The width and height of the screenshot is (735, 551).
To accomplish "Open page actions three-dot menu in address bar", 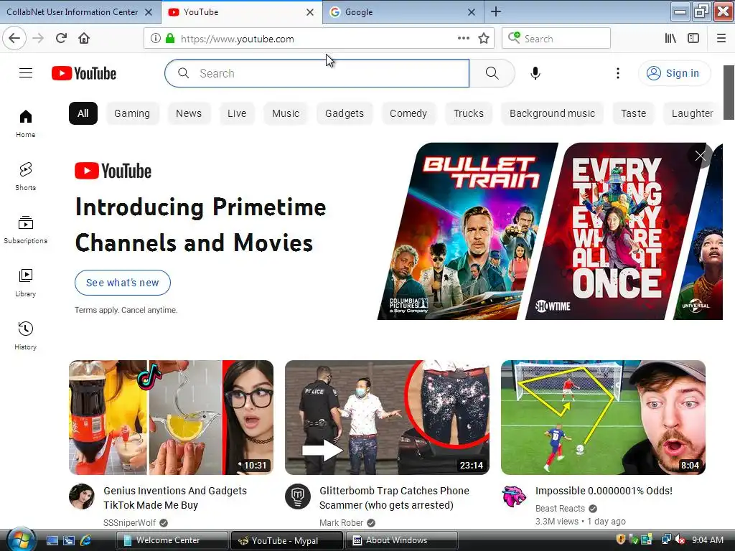I will click(x=464, y=39).
